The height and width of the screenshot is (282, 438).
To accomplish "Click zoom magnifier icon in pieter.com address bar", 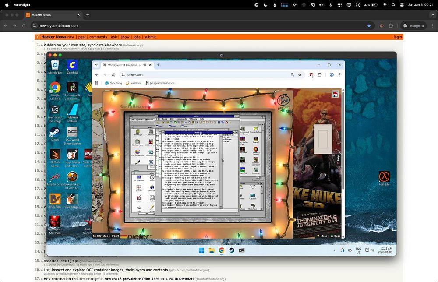I will (292, 75).
